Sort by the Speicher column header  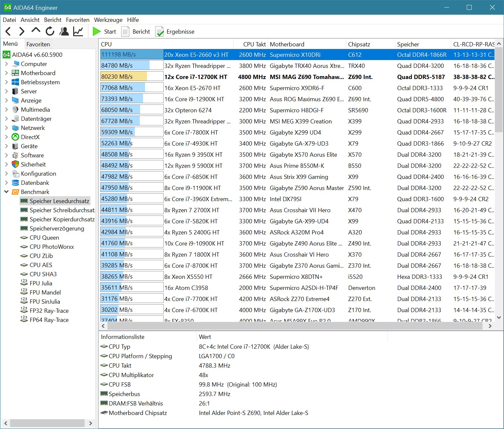[423, 44]
